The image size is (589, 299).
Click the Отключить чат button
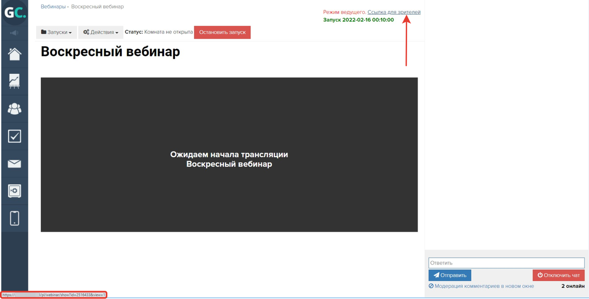click(x=559, y=275)
